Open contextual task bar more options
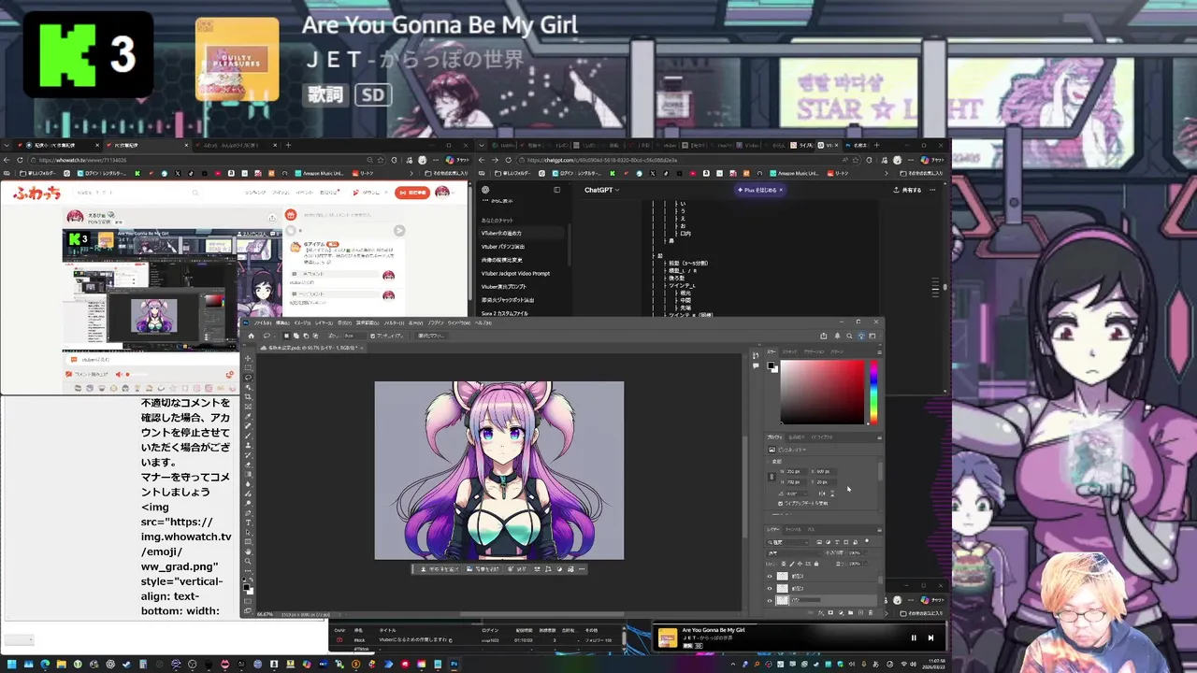1197x673 pixels. coord(582,569)
